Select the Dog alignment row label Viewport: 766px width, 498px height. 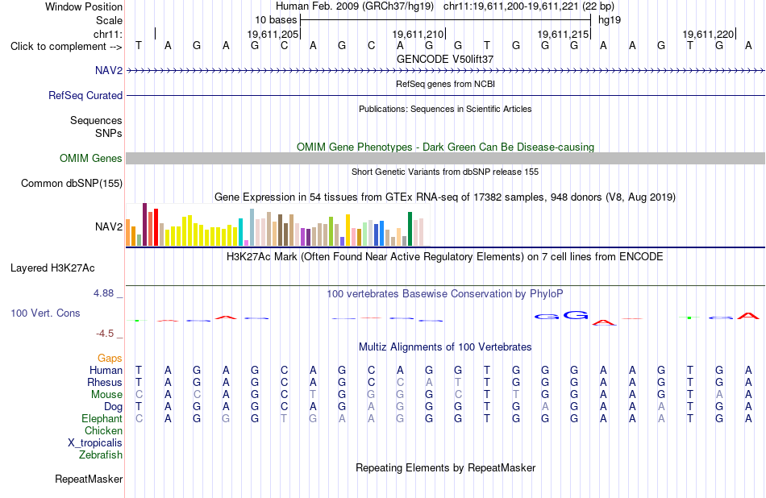114,406
